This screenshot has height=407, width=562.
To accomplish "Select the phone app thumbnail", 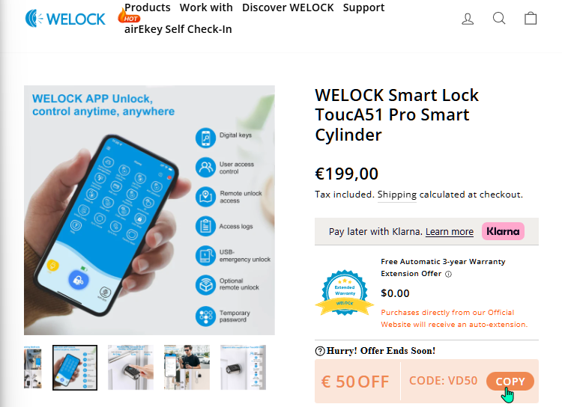I will [x=75, y=367].
